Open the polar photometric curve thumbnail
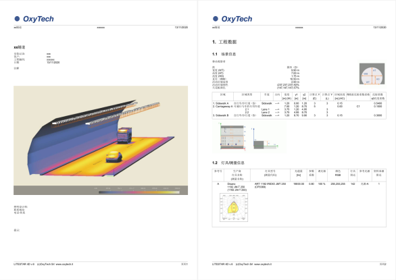Viewport: 396px width, 280px height. [234, 208]
